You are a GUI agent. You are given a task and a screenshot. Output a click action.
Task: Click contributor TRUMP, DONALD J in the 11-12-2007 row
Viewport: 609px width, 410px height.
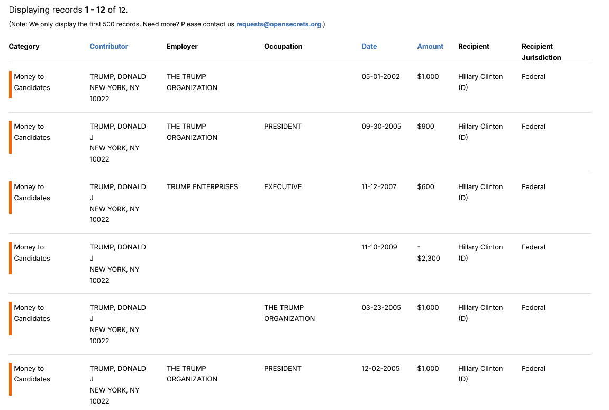117,192
